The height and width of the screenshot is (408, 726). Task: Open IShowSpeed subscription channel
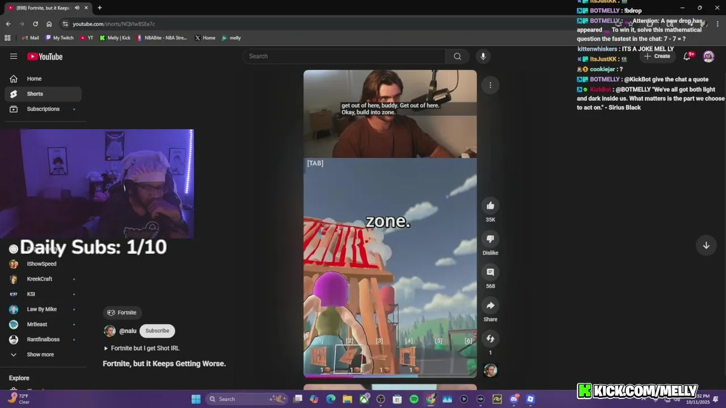(43, 263)
